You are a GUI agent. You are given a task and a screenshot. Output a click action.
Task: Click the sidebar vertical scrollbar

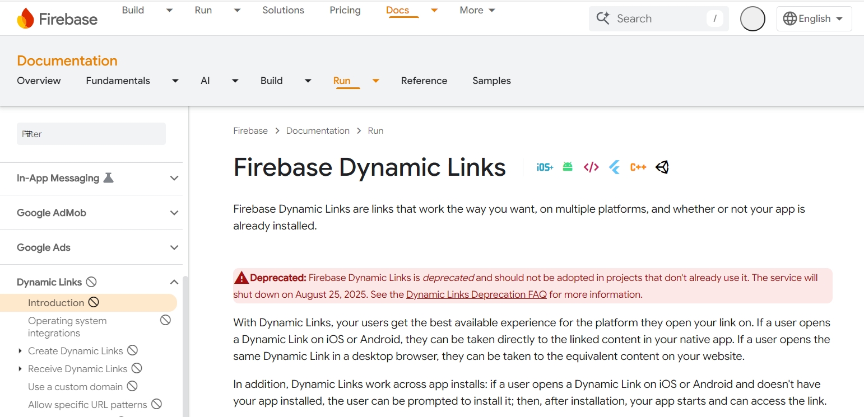[186, 346]
